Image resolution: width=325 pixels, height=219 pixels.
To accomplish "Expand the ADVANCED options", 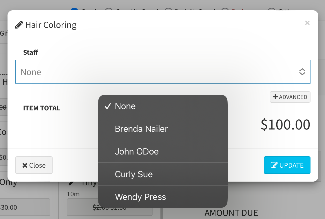I will click(x=290, y=97).
